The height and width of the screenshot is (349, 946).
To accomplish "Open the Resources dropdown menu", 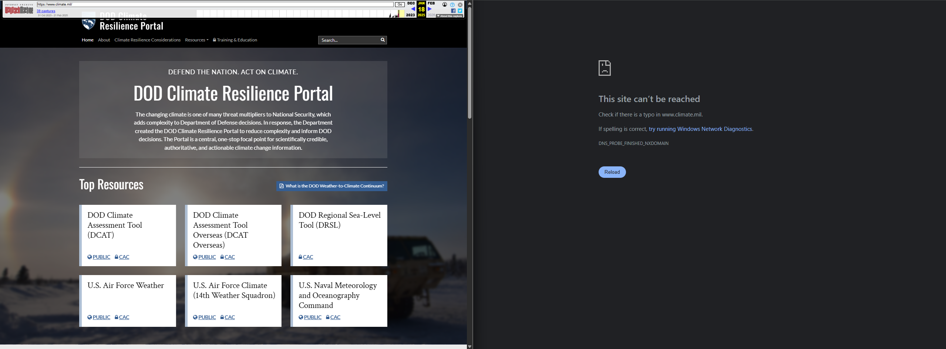I will pyautogui.click(x=196, y=40).
